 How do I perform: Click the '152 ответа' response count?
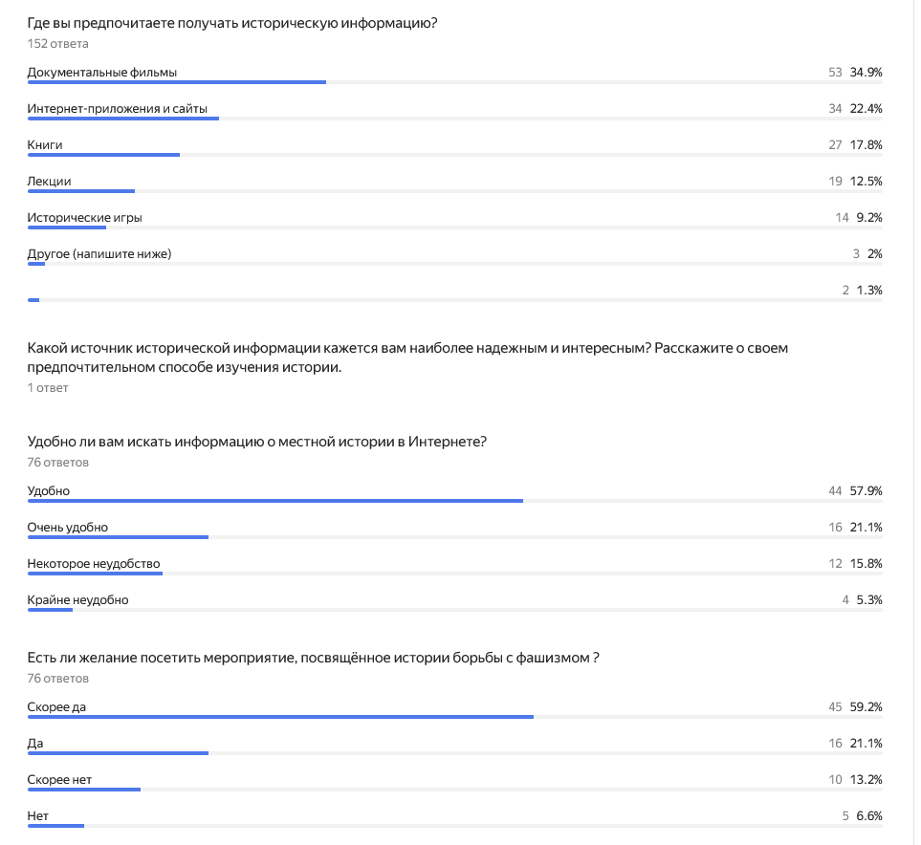(x=58, y=44)
